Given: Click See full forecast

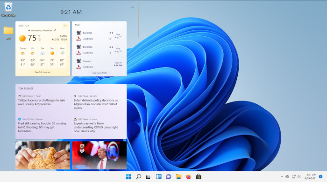Looking at the screenshot, I should pos(43,72).
